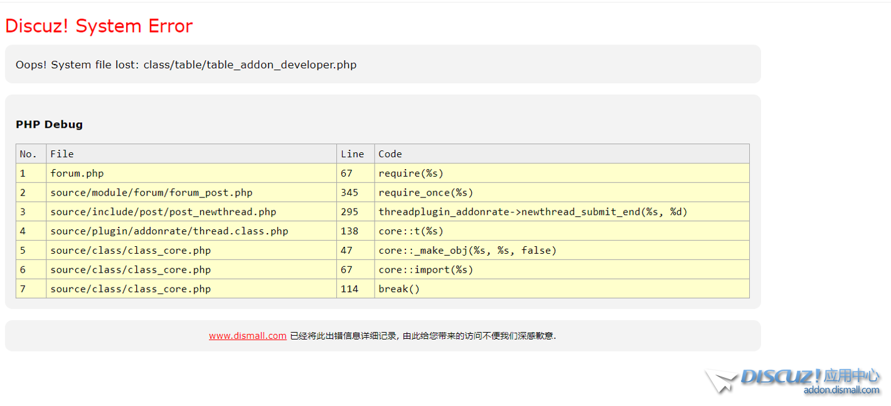Click the core::_make_obj code cell
The image size is (891, 406).
click(x=467, y=251)
